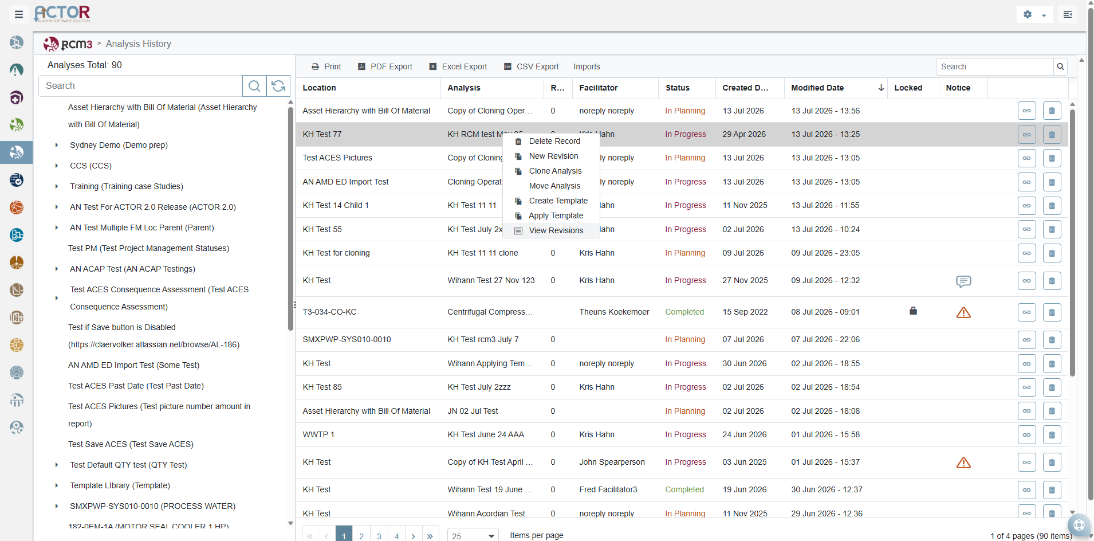Click the trash icon for KH Test 77 row
The image size is (1094, 541).
coord(1052,135)
